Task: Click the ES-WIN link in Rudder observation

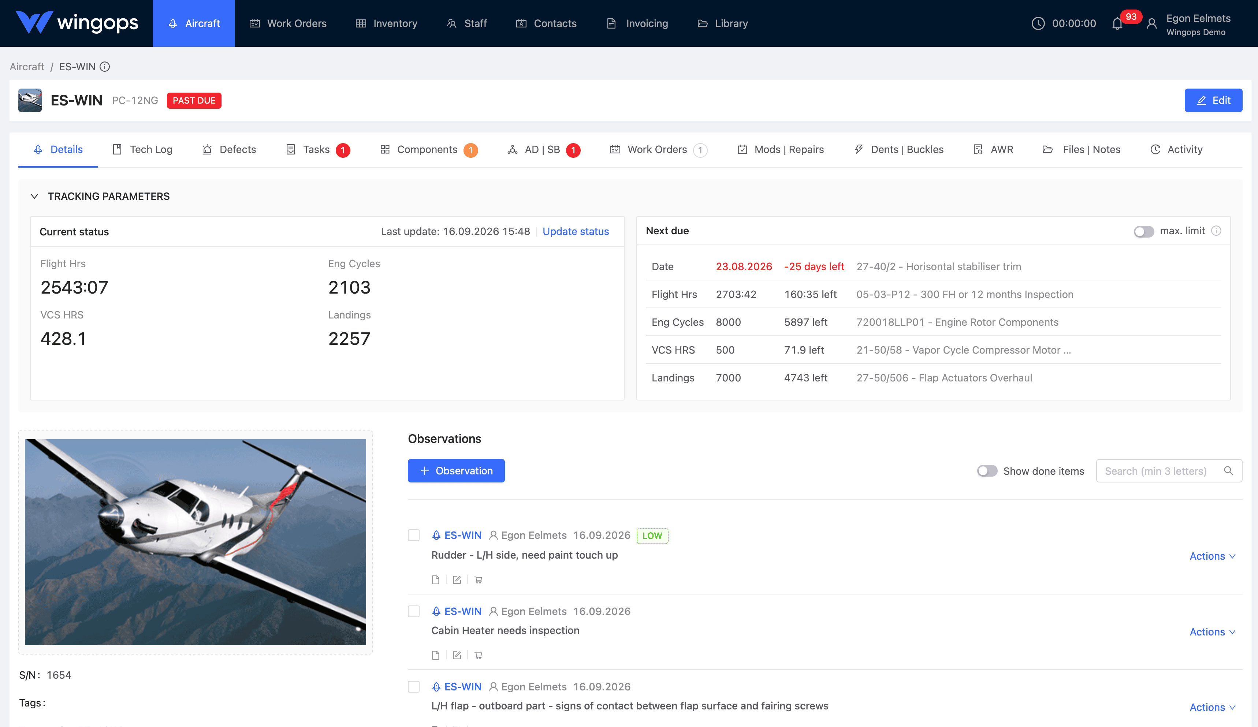Action: tap(463, 536)
